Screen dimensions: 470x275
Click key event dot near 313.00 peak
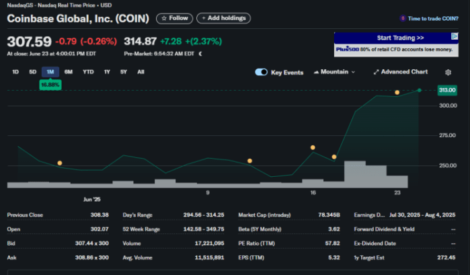(397, 92)
